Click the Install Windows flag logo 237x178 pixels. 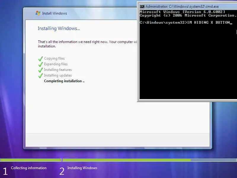pos(38,13)
